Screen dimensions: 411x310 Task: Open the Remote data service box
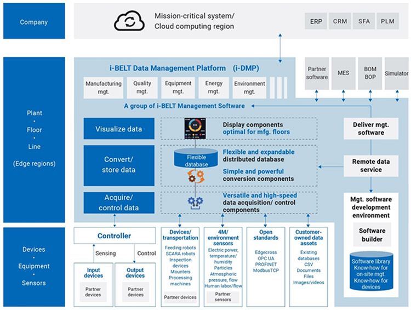[372, 166]
